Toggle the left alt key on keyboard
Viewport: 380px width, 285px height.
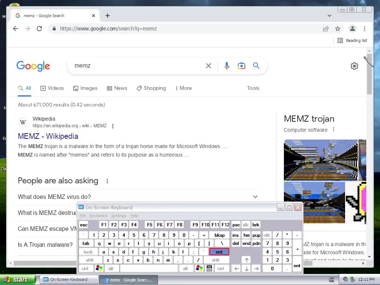pyautogui.click(x=111, y=269)
